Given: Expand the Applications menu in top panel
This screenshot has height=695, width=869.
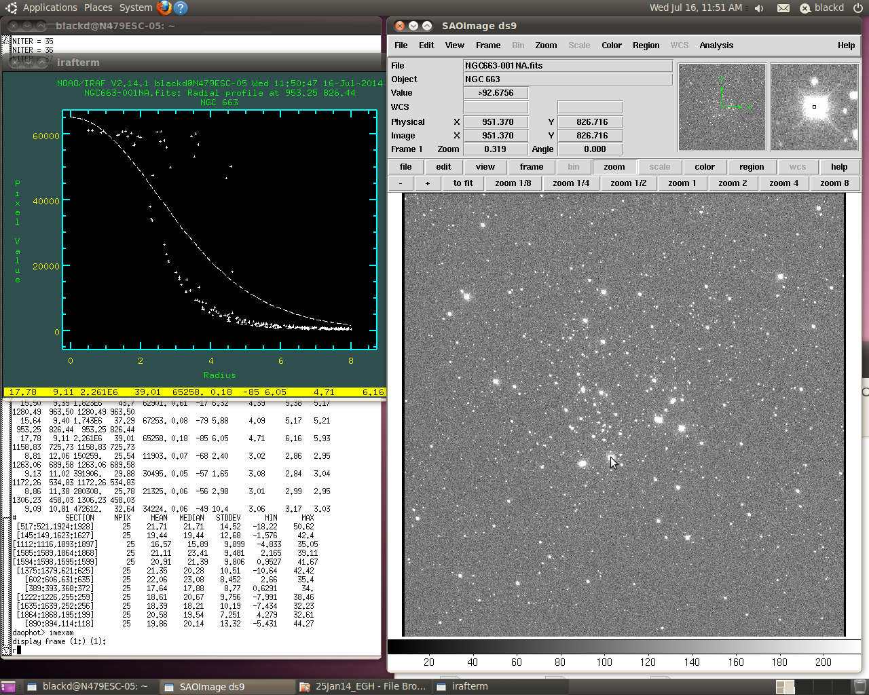Looking at the screenshot, I should click(x=50, y=7).
